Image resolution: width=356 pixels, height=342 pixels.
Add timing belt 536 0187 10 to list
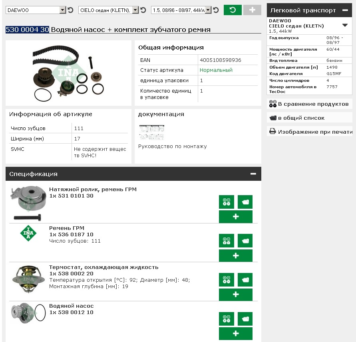(245, 241)
